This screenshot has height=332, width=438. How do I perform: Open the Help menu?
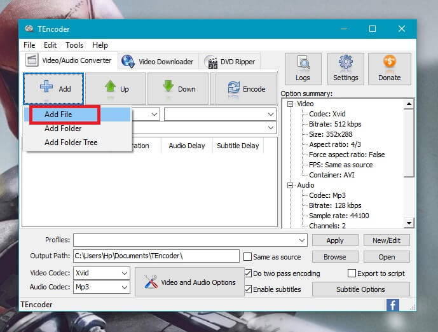click(x=100, y=45)
